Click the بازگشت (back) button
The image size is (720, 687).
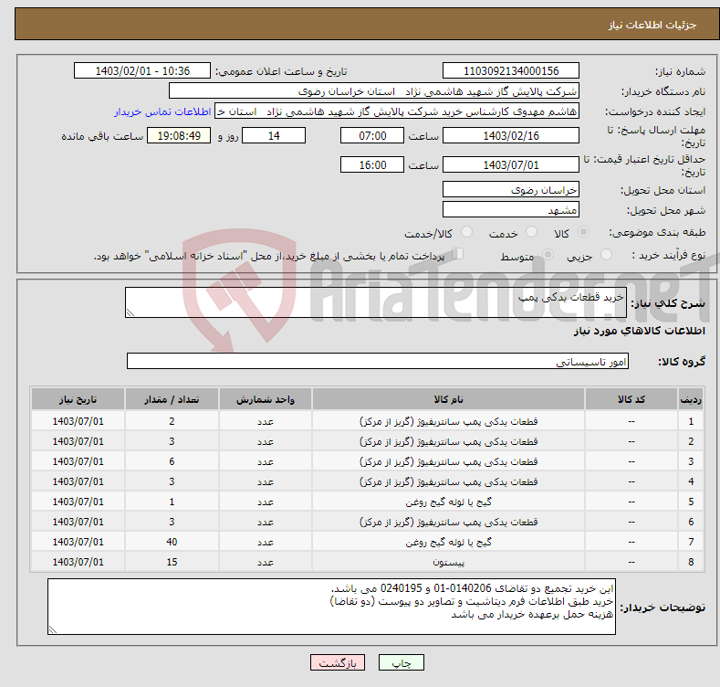(x=338, y=662)
